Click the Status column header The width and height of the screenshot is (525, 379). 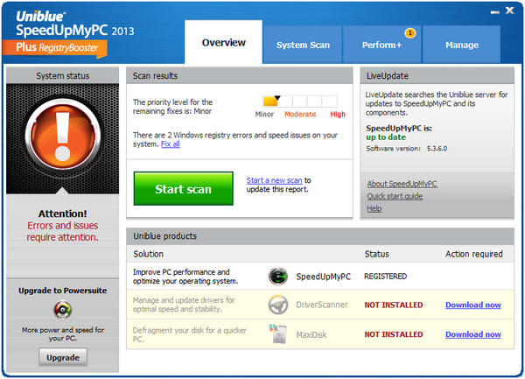point(376,254)
